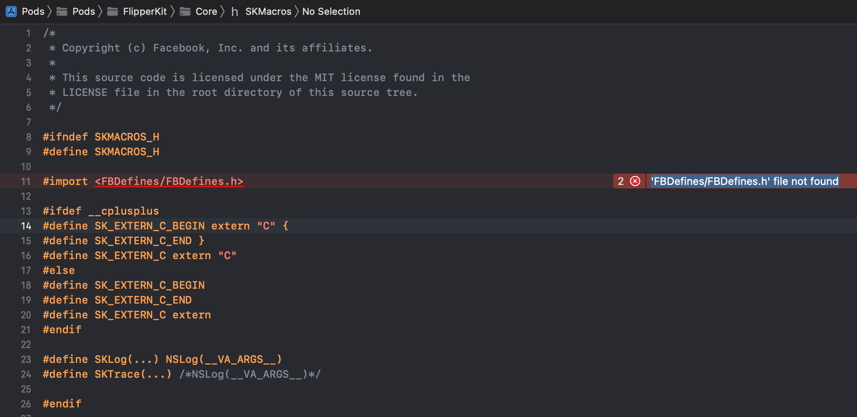
Task: Click the error count badge showing 2
Action: pos(621,181)
